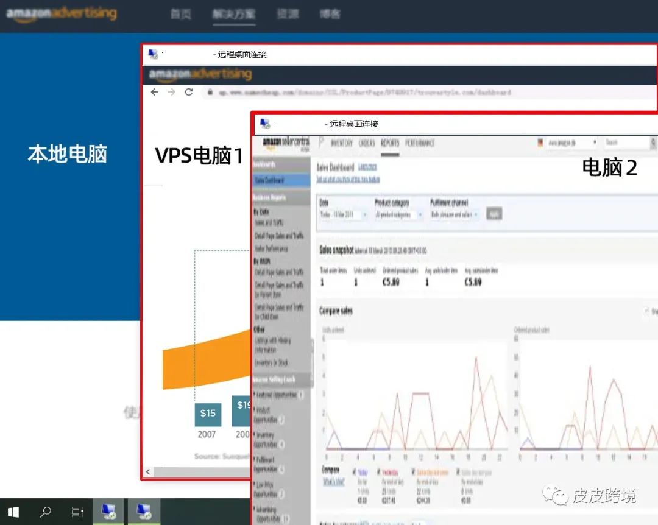Click the browser forward arrow icon
Image resolution: width=658 pixels, height=525 pixels.
172,92
